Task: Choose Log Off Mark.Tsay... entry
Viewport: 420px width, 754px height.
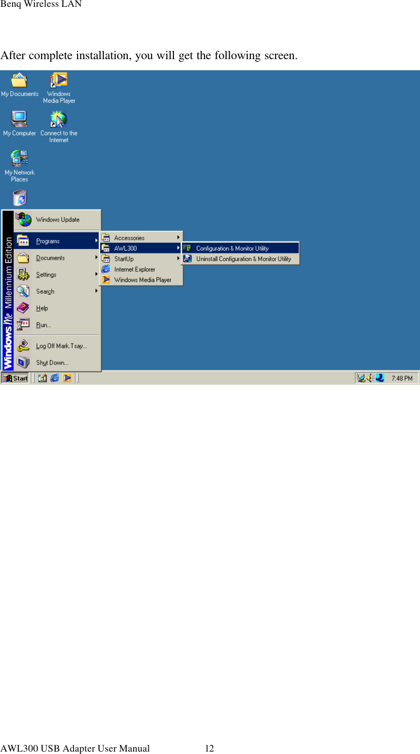Action: coord(57,346)
